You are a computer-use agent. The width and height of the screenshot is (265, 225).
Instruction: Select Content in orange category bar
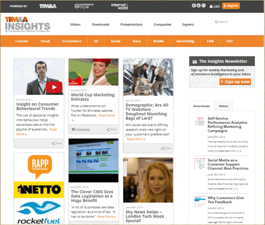[x=22, y=41]
